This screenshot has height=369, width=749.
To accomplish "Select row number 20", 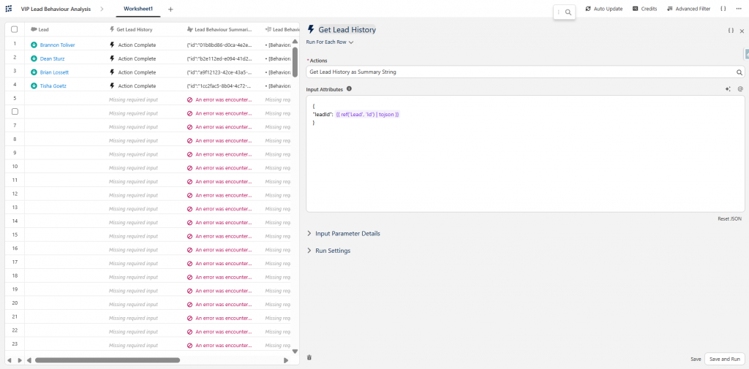I will pyautogui.click(x=15, y=303).
